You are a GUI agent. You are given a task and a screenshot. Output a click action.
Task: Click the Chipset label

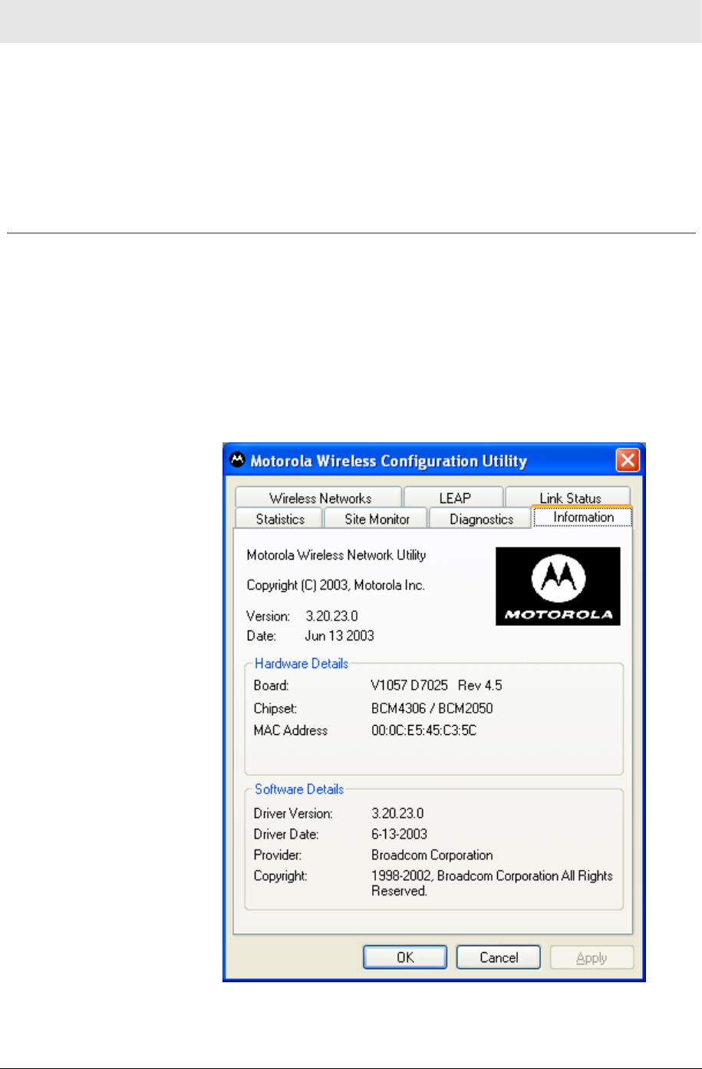[275, 708]
